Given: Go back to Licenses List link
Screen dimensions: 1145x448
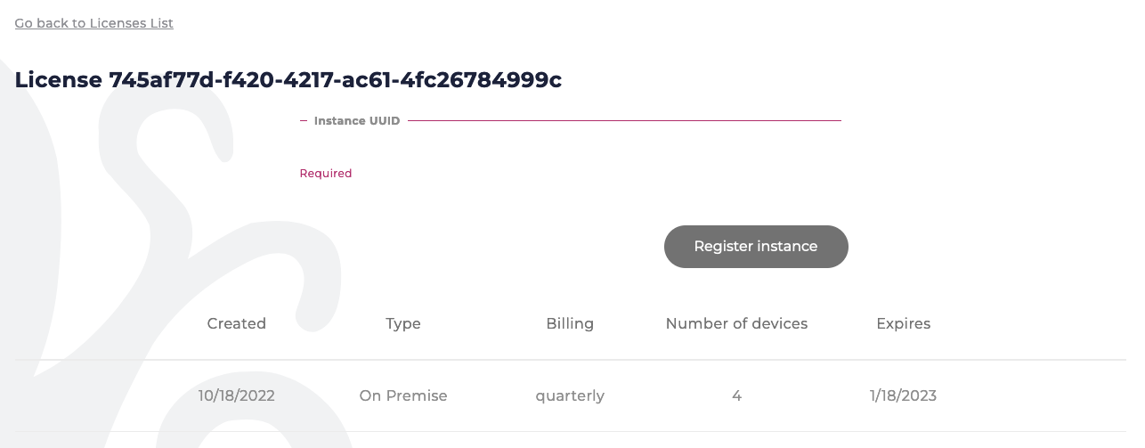Looking at the screenshot, I should click(93, 23).
